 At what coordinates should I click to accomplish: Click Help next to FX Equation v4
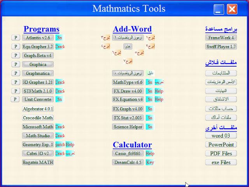tap(159, 99)
